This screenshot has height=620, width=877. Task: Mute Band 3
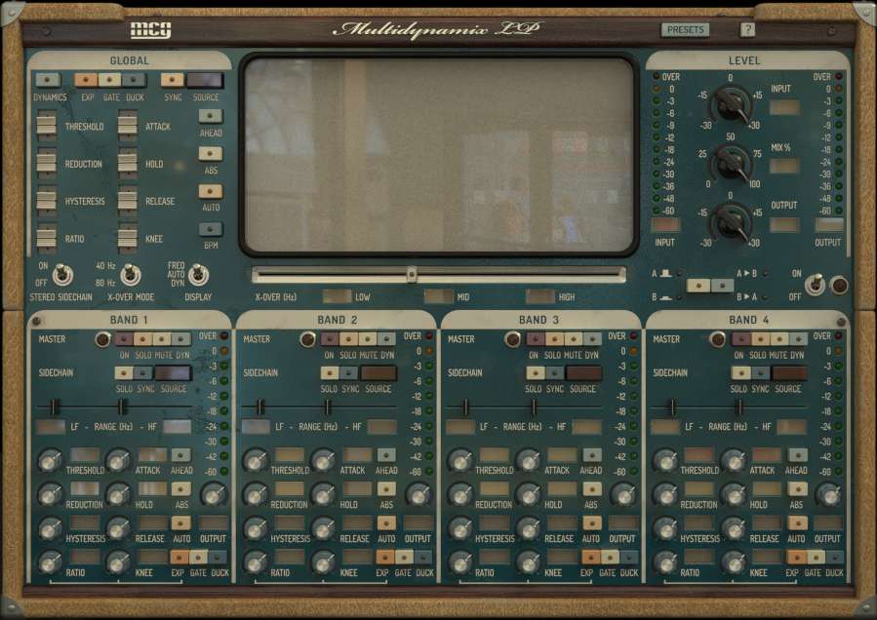pyautogui.click(x=574, y=339)
